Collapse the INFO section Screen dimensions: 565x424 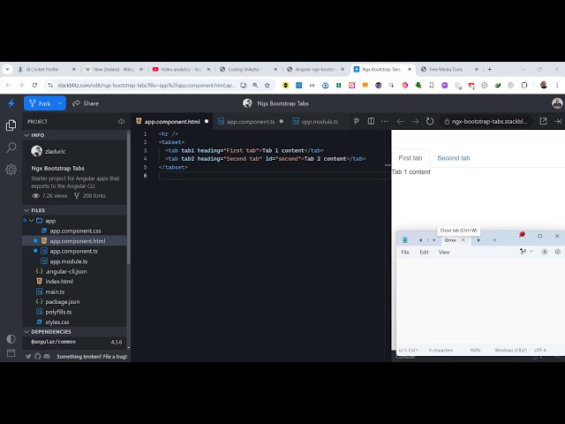[26, 135]
